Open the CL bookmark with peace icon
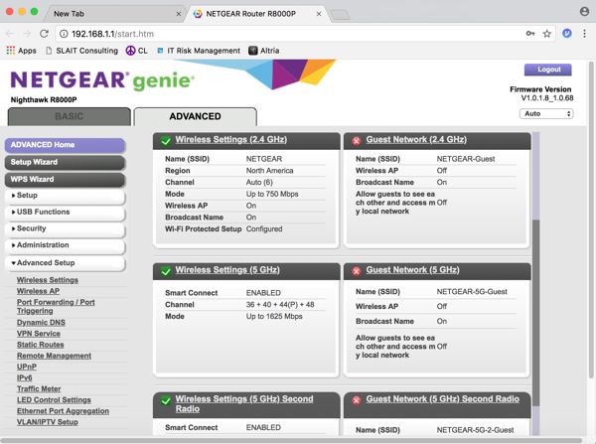This screenshot has width=596, height=444. point(136,51)
